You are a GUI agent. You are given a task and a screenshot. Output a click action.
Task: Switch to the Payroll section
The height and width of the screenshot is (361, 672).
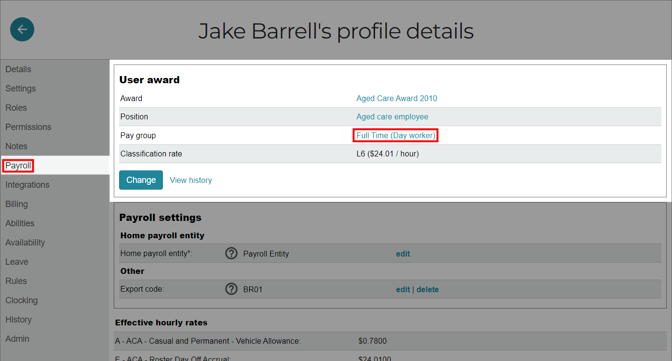click(x=18, y=165)
